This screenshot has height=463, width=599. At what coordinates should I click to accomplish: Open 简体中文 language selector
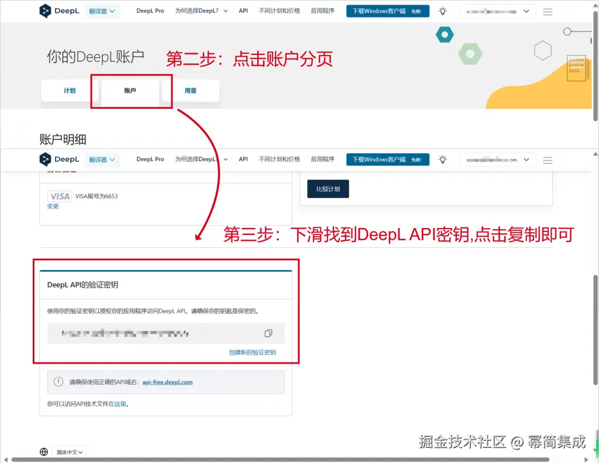[x=69, y=452]
